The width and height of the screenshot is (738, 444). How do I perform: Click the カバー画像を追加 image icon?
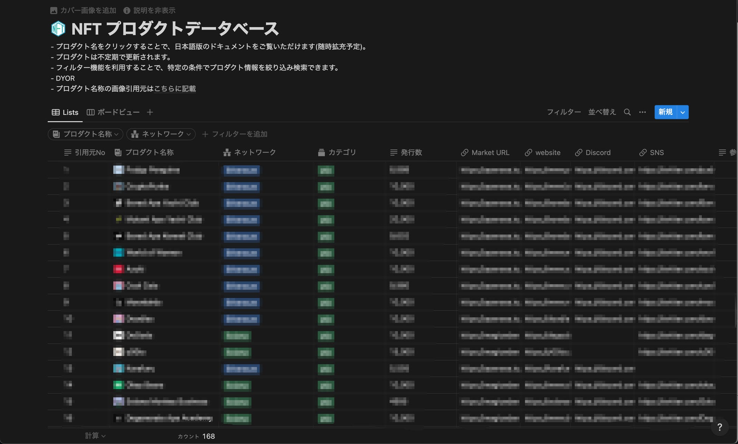[54, 11]
